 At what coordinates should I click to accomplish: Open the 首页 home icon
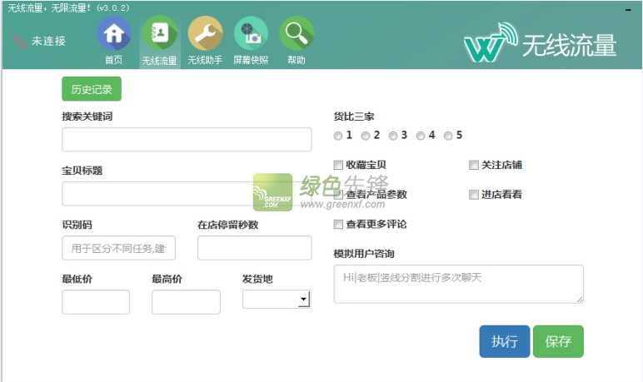coord(114,33)
